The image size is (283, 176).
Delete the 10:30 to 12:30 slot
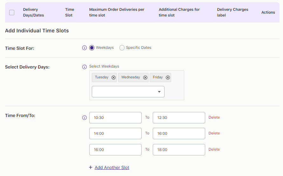click(214, 117)
